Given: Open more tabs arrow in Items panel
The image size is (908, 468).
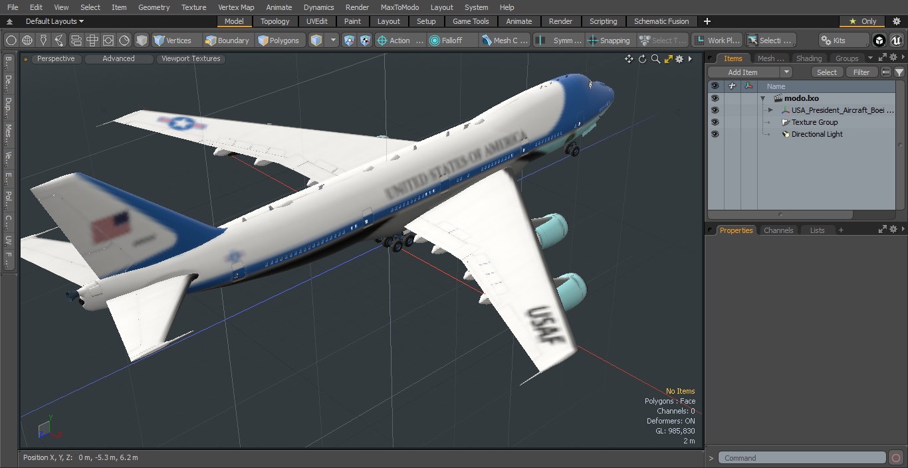Looking at the screenshot, I should 871,58.
